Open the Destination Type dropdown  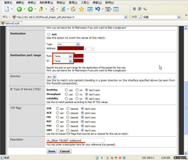click(68, 44)
